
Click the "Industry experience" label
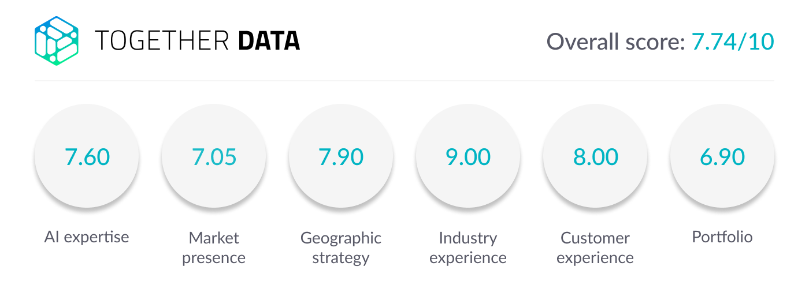(x=468, y=247)
